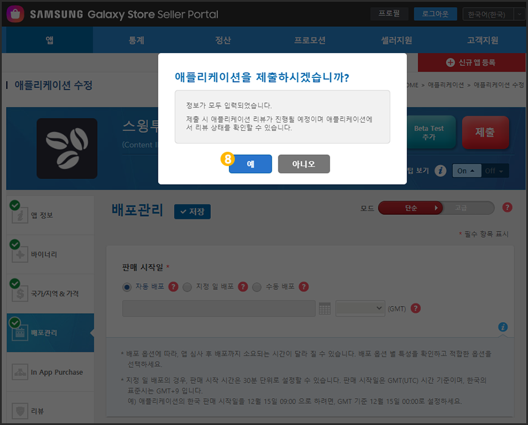Select the 수동 배포 radio button
528x425 pixels.
(257, 287)
